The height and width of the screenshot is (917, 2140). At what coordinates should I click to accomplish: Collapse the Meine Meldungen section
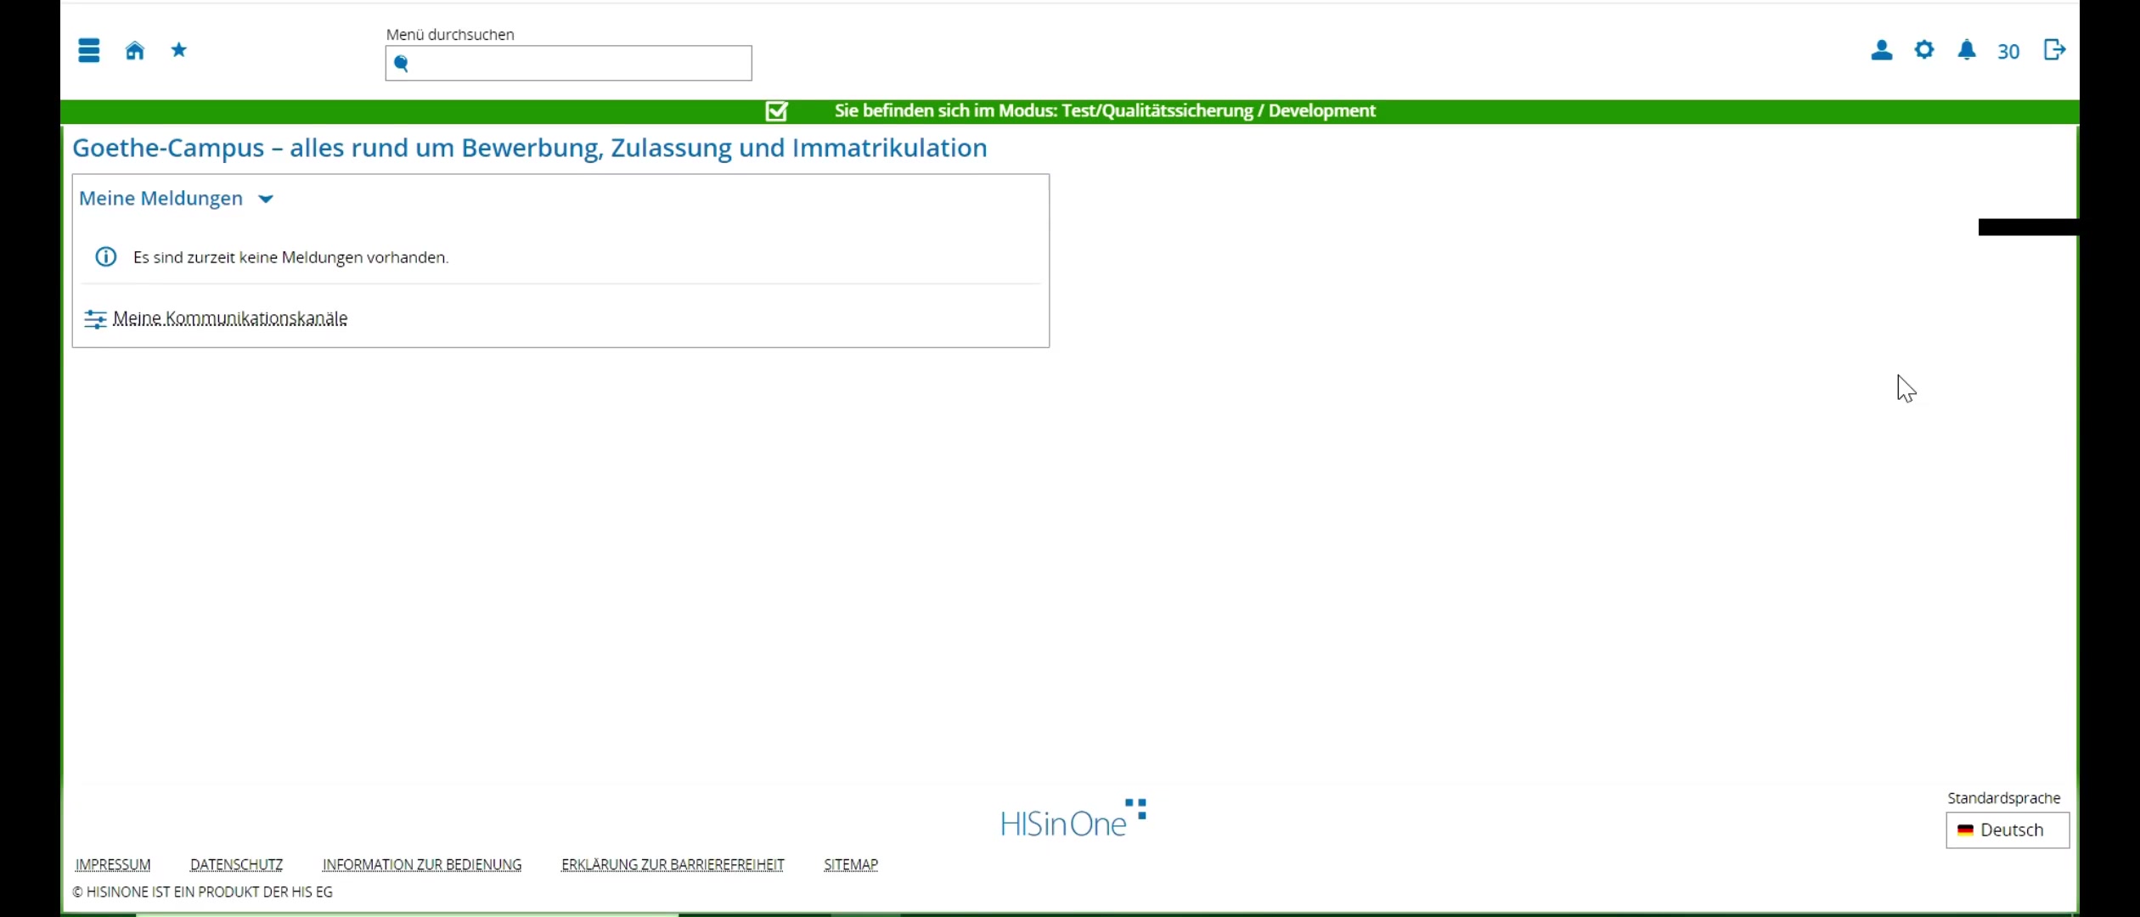coord(266,199)
